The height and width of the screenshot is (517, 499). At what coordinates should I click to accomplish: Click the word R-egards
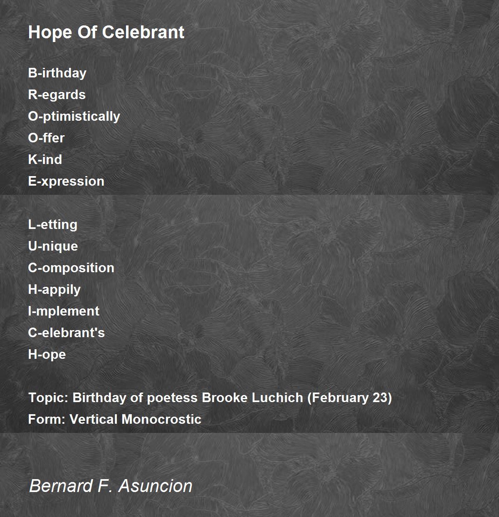tap(57, 95)
